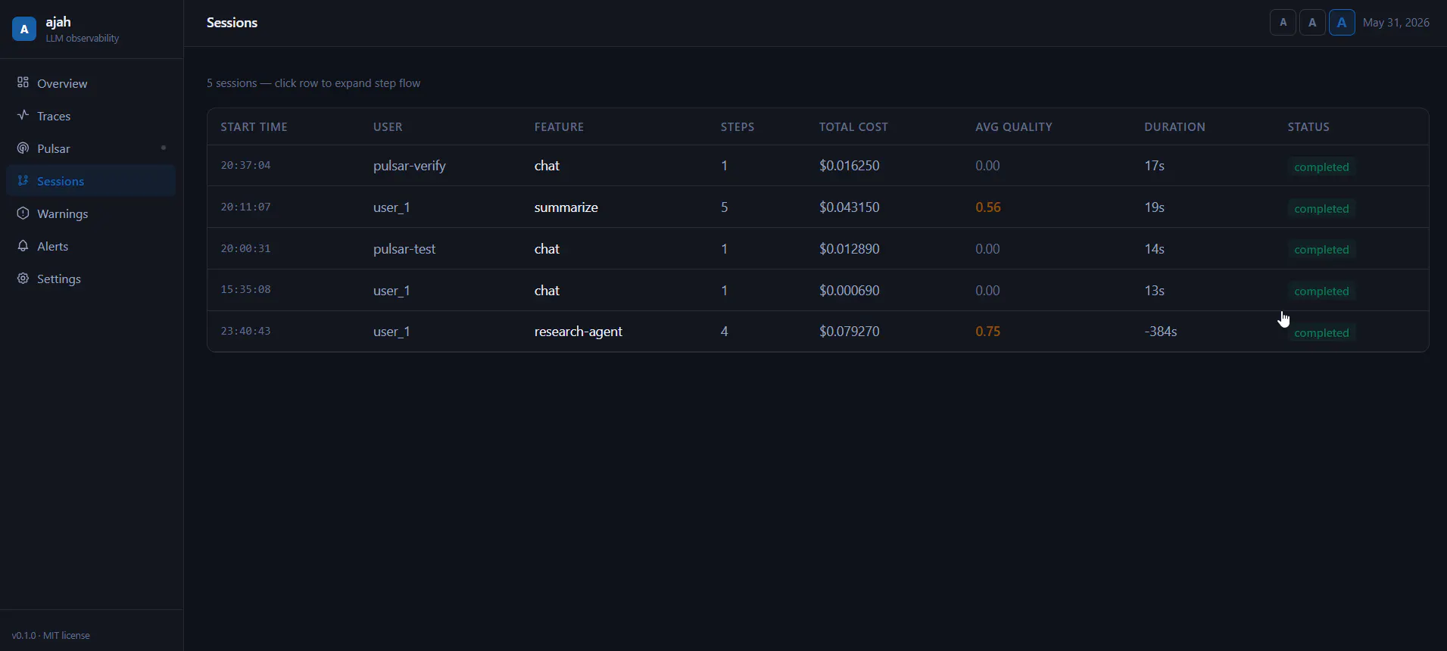Expand the 23:40:43 research-agent session row
This screenshot has width=1447, height=651.
pos(818,332)
